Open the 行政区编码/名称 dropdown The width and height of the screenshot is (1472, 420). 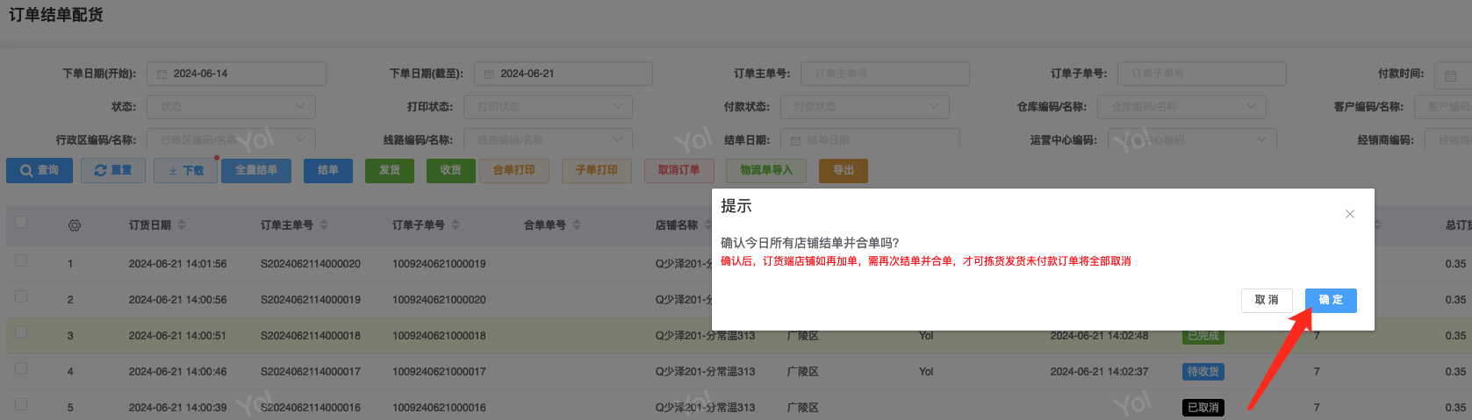231,140
